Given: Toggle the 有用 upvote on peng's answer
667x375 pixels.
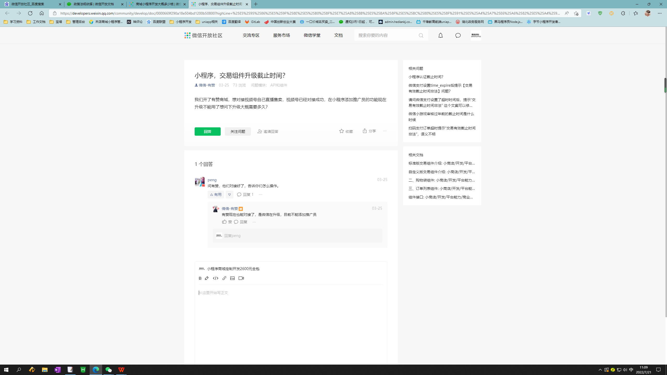Looking at the screenshot, I should pos(216,195).
